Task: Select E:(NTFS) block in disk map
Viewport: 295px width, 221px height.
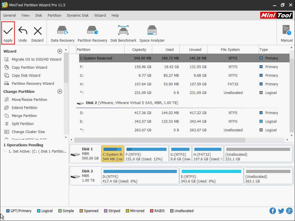Action: pos(211,176)
